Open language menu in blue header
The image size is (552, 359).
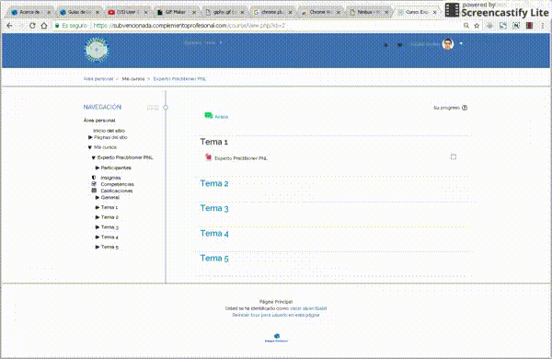point(203,42)
